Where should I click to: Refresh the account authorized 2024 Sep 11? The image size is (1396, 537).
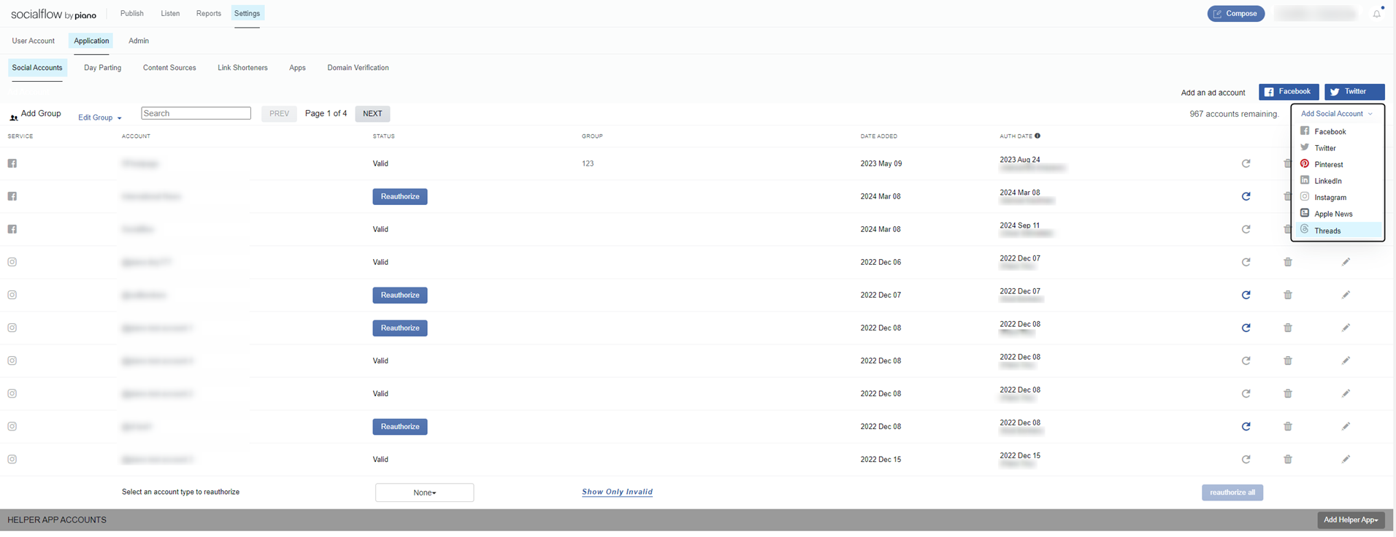point(1246,229)
